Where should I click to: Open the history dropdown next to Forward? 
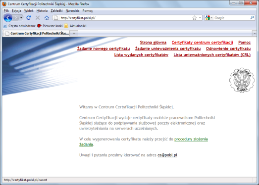point(21,18)
